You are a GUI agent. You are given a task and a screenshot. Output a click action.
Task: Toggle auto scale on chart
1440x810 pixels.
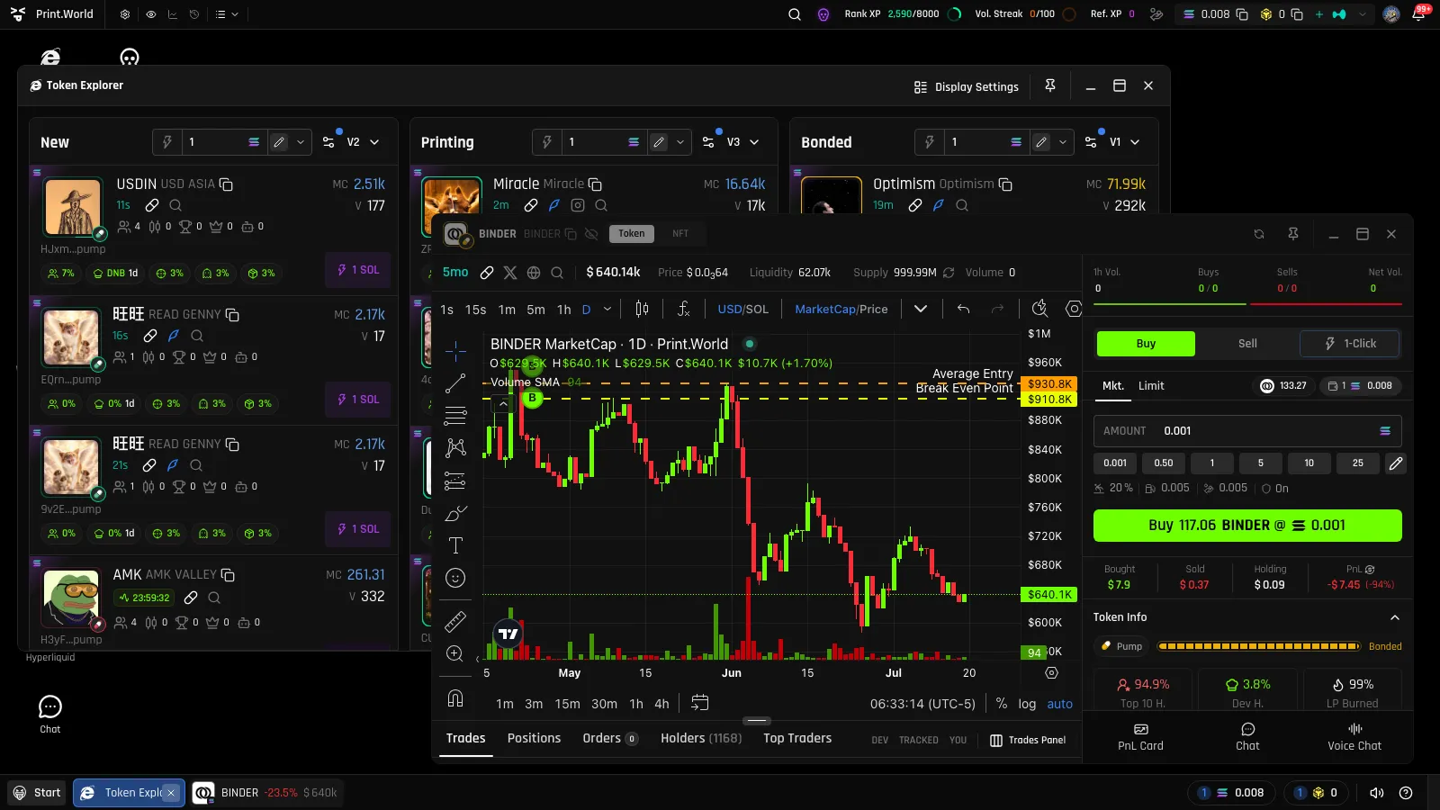[1059, 704]
